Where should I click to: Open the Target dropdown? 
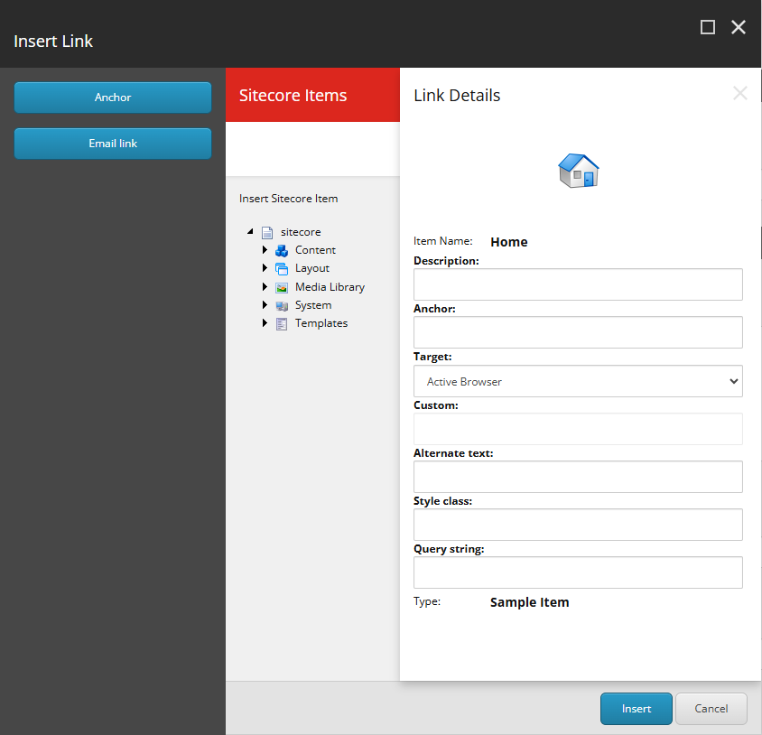[x=578, y=381]
